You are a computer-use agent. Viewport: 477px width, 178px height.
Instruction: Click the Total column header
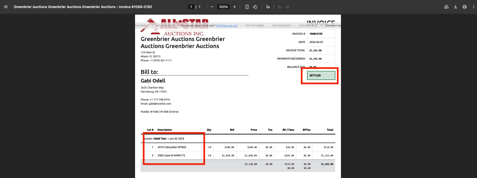(330, 130)
